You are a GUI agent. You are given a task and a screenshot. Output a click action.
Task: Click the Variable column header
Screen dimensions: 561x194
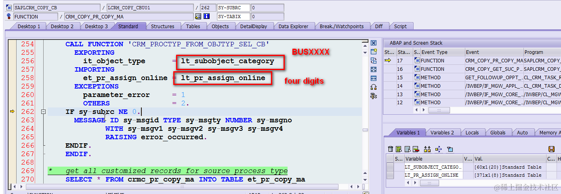433,159
